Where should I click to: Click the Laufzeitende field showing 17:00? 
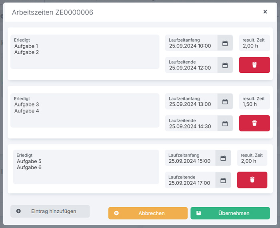(x=190, y=180)
